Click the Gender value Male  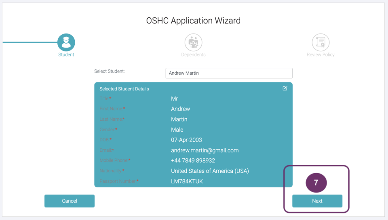point(177,130)
